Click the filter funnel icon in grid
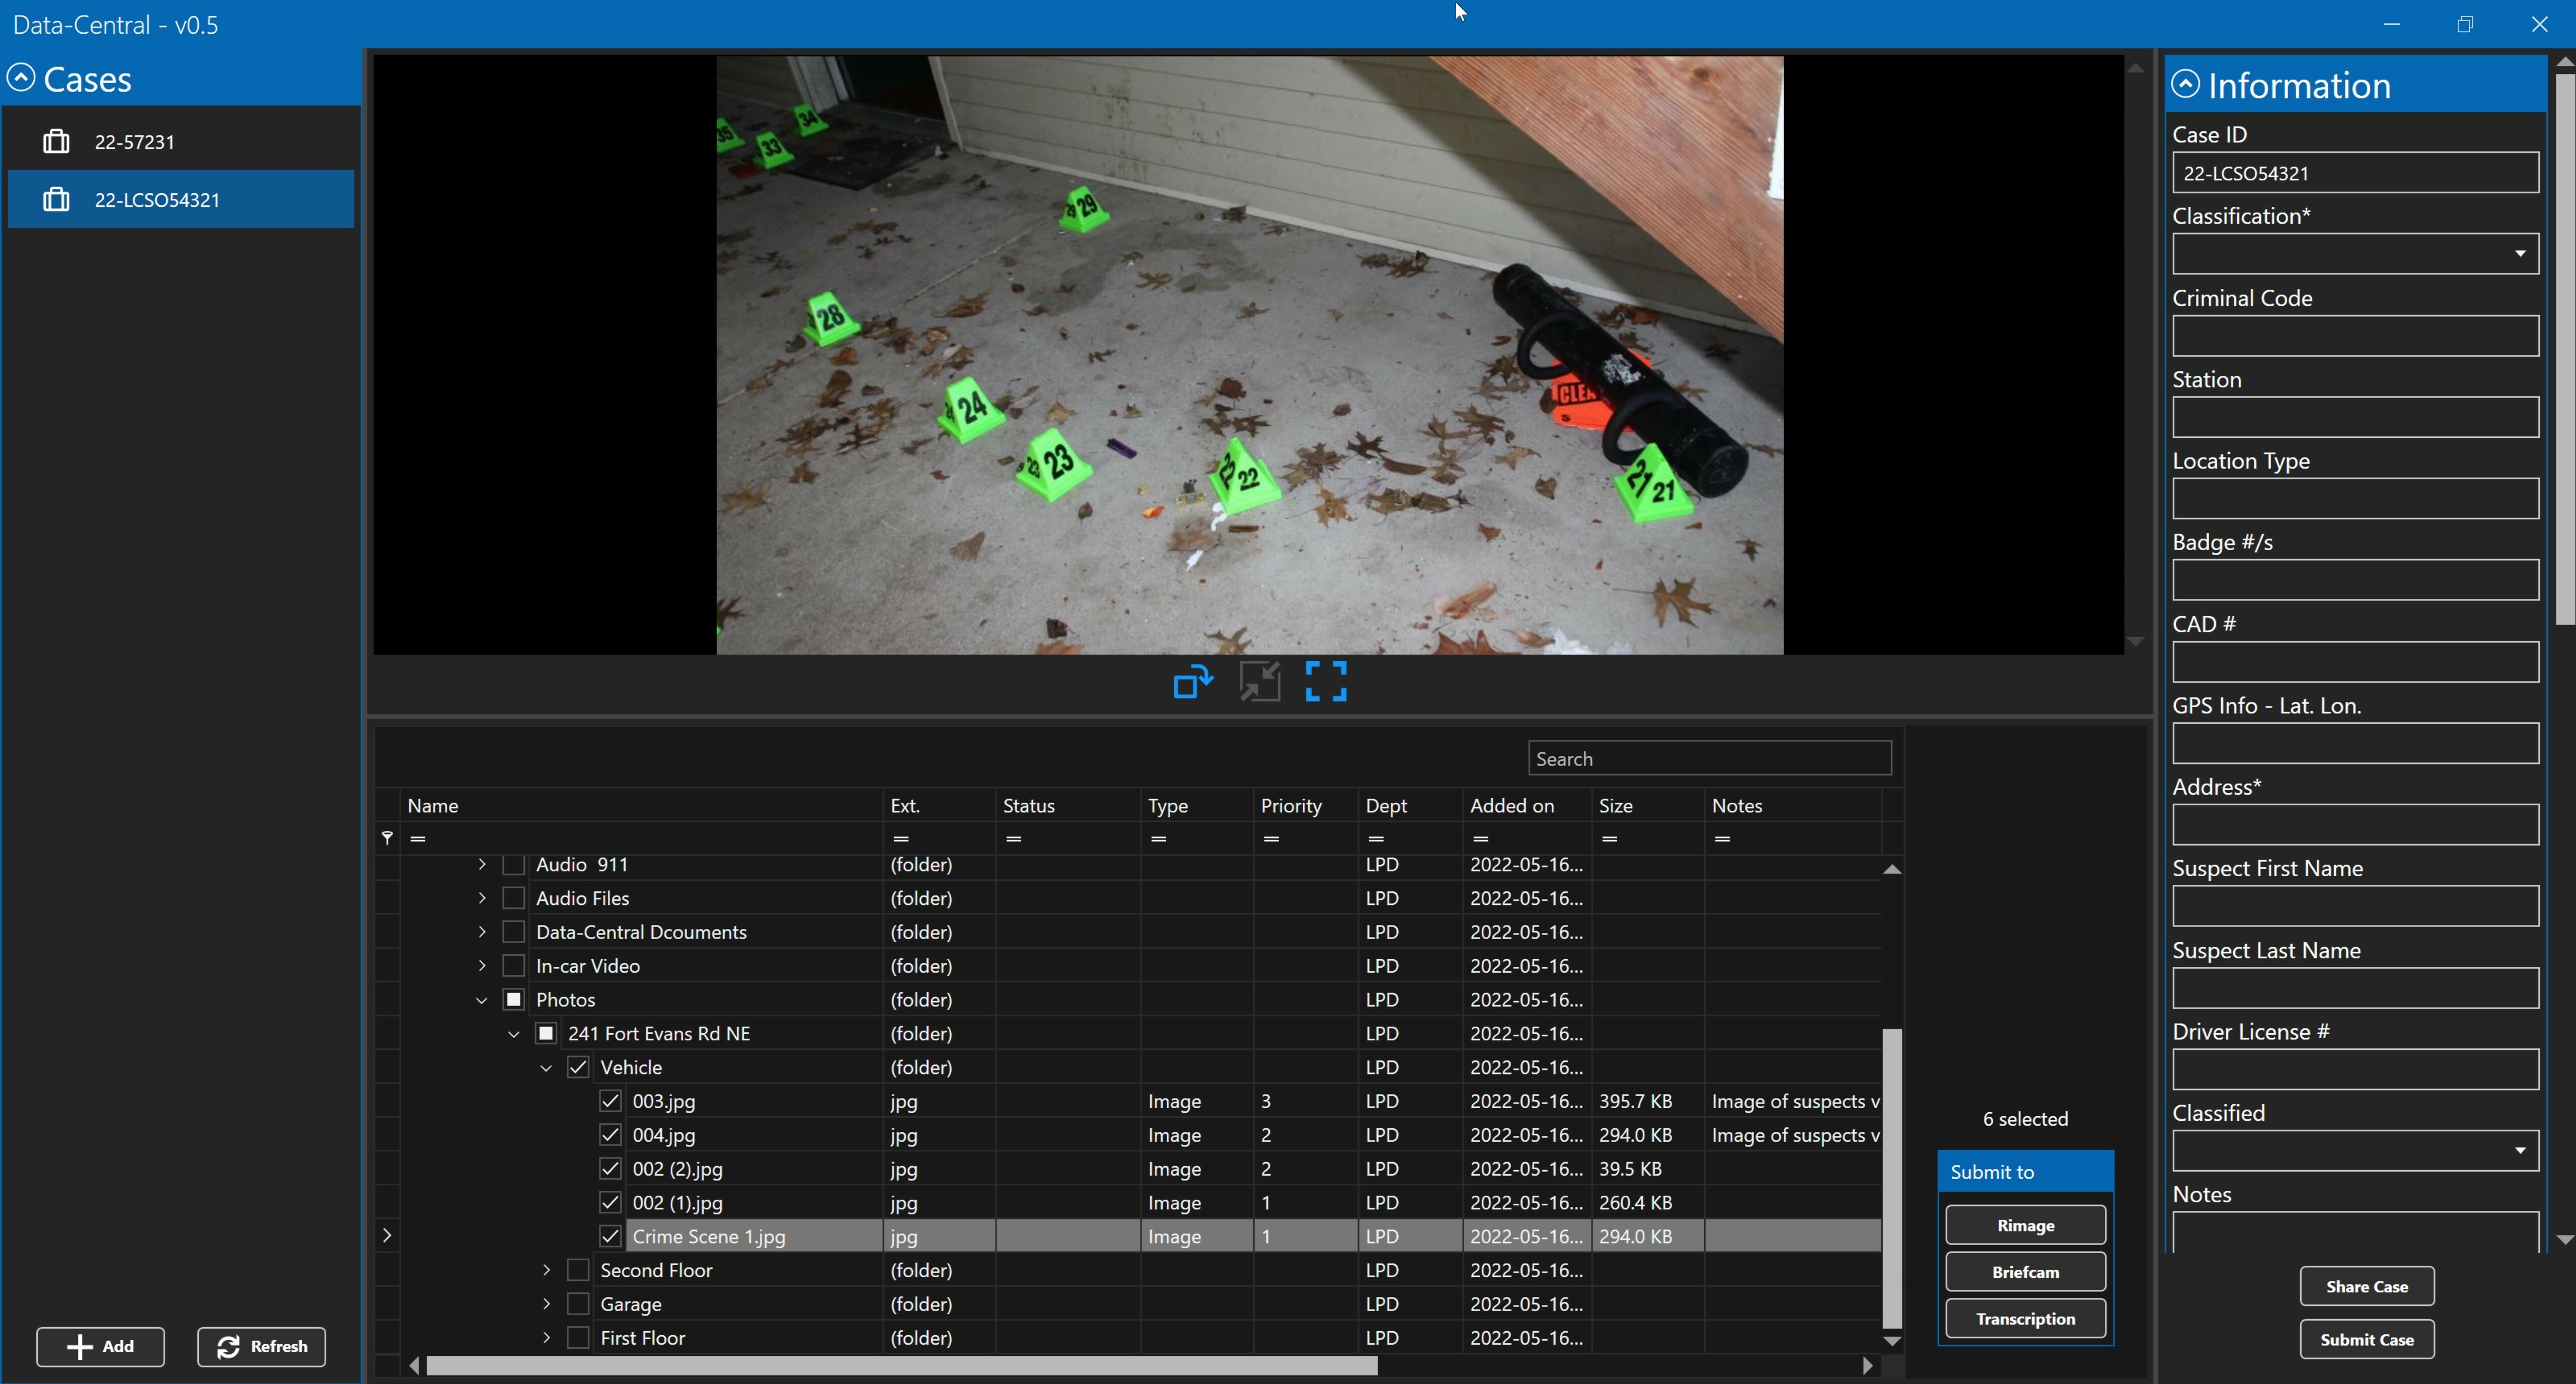The height and width of the screenshot is (1384, 2576). coord(387,838)
